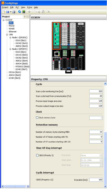Click the blue refresh connection toolbar icon

[20, 12]
